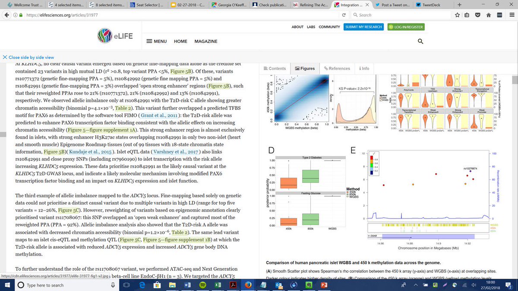518x291 pixels.
Task: Close the Integration tab
Action: pyautogui.click(x=368, y=5)
